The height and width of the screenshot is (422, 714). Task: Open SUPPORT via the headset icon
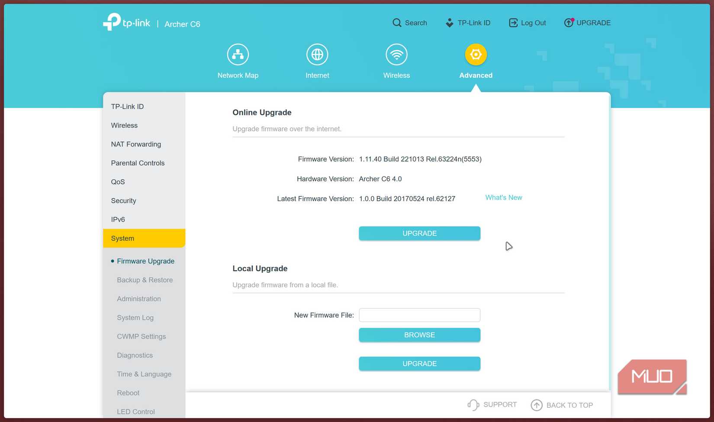click(473, 405)
